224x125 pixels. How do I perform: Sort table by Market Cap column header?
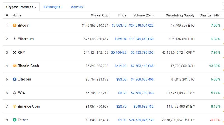99,15
